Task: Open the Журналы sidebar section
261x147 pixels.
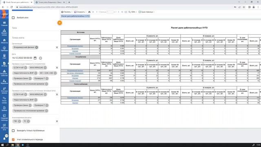Action: click(4, 82)
